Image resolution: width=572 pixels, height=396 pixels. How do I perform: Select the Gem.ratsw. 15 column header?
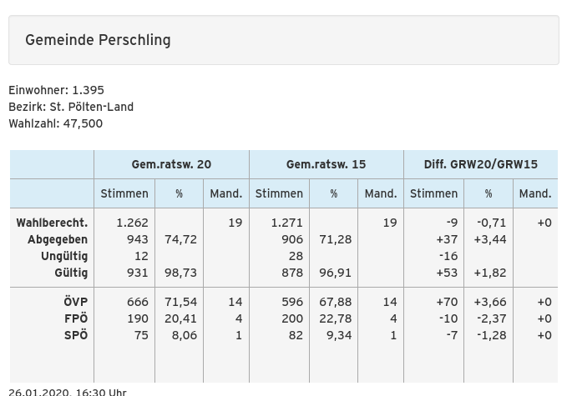[326, 164]
